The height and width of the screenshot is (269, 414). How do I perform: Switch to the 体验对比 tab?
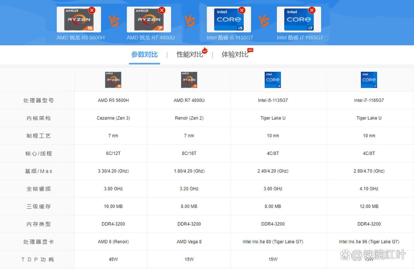tap(235, 55)
